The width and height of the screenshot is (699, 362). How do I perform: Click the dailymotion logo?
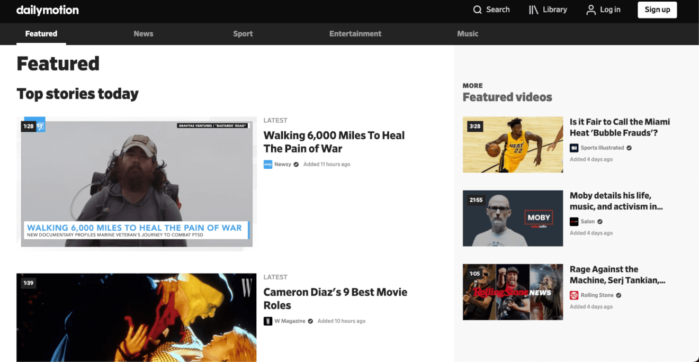(48, 10)
